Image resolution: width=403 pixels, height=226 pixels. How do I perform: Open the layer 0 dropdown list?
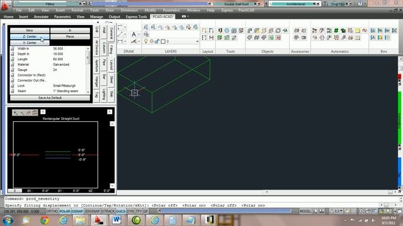[x=197, y=41]
